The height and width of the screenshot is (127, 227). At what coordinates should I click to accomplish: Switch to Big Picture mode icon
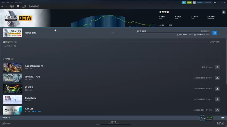(x=215, y=3)
